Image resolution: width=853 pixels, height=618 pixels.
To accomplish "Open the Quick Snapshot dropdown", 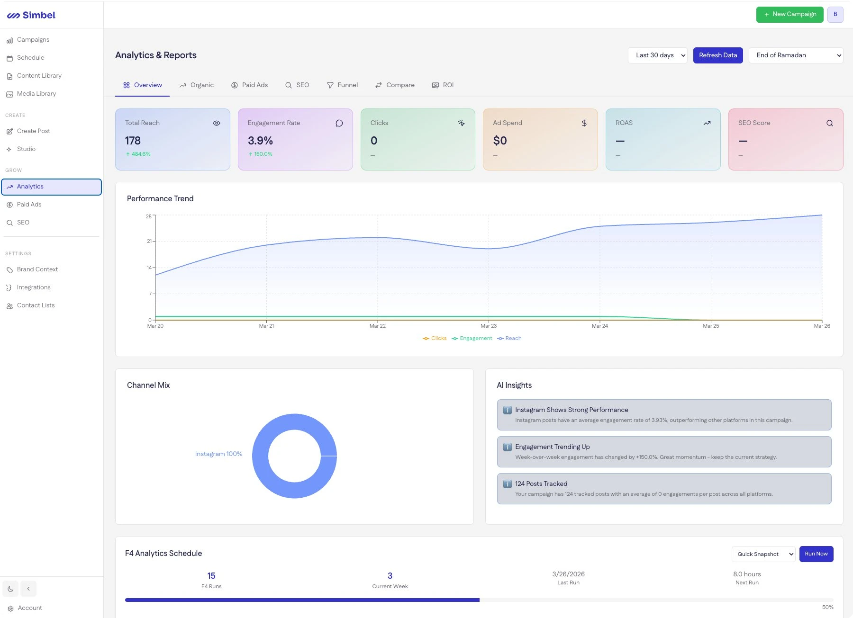I will pos(763,554).
